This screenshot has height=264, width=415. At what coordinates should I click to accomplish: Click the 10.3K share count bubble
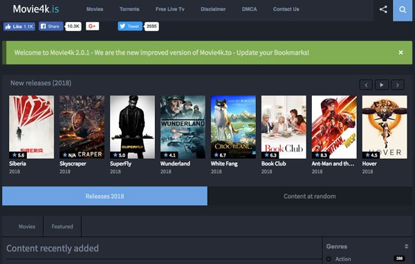(x=73, y=26)
